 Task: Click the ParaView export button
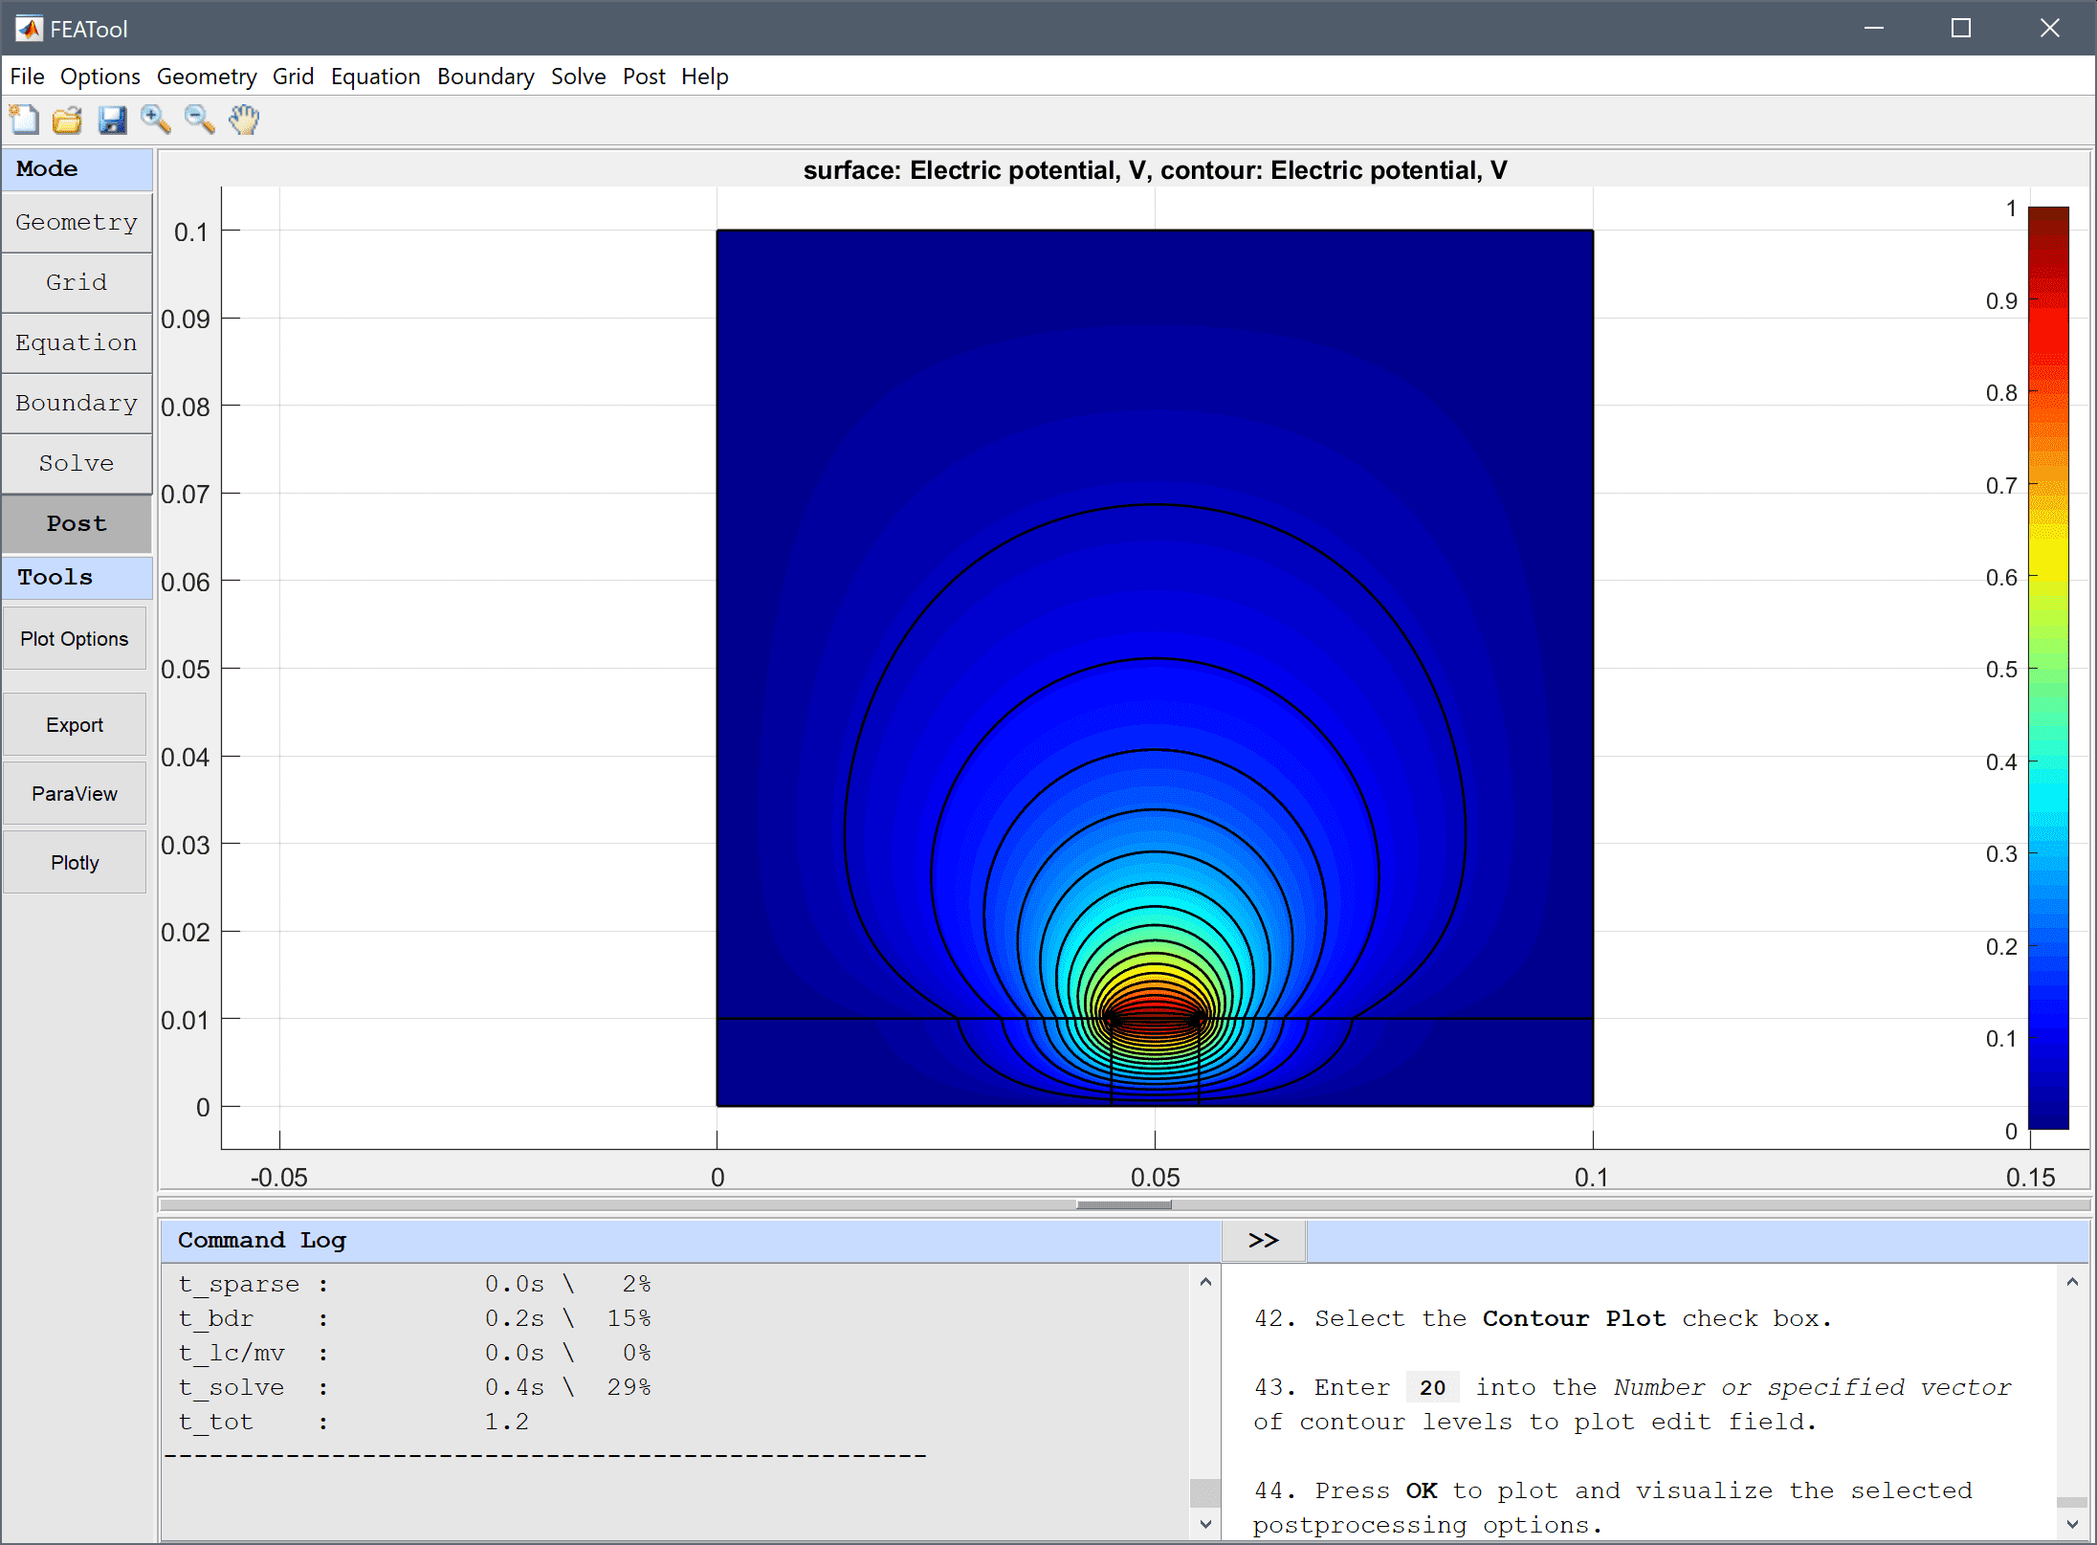click(x=75, y=793)
